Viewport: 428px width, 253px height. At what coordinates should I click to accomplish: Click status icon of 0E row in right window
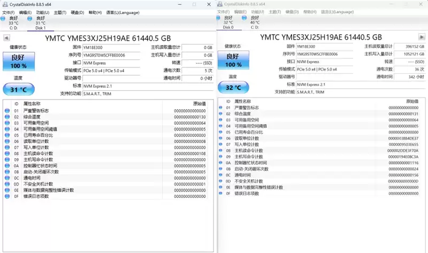pyautogui.click(x=220, y=187)
